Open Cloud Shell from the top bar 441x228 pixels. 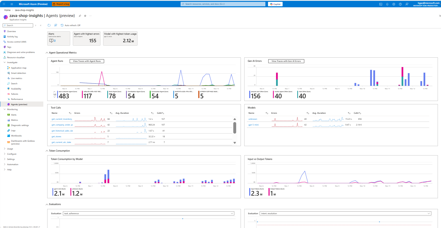381,4
